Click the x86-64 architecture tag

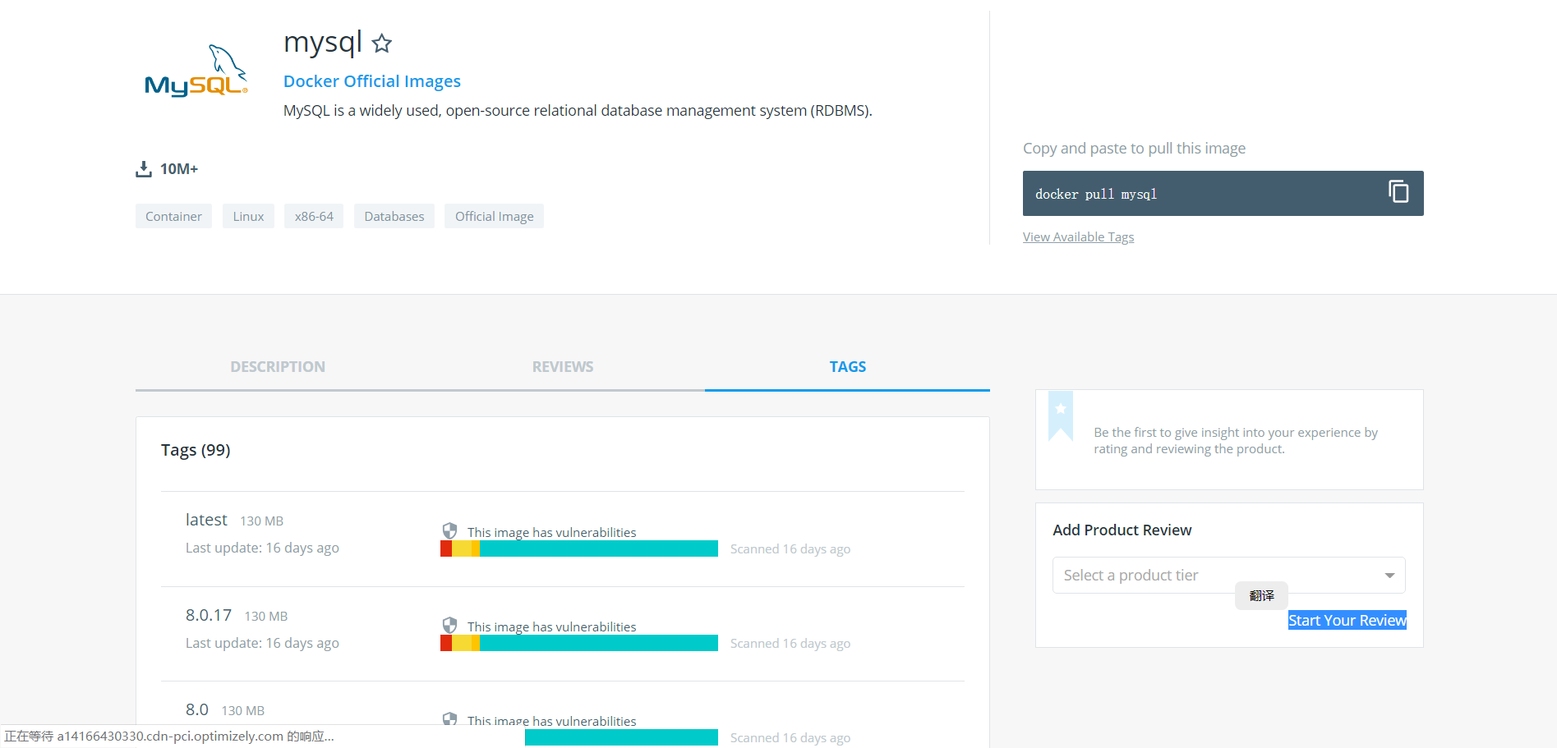314,216
